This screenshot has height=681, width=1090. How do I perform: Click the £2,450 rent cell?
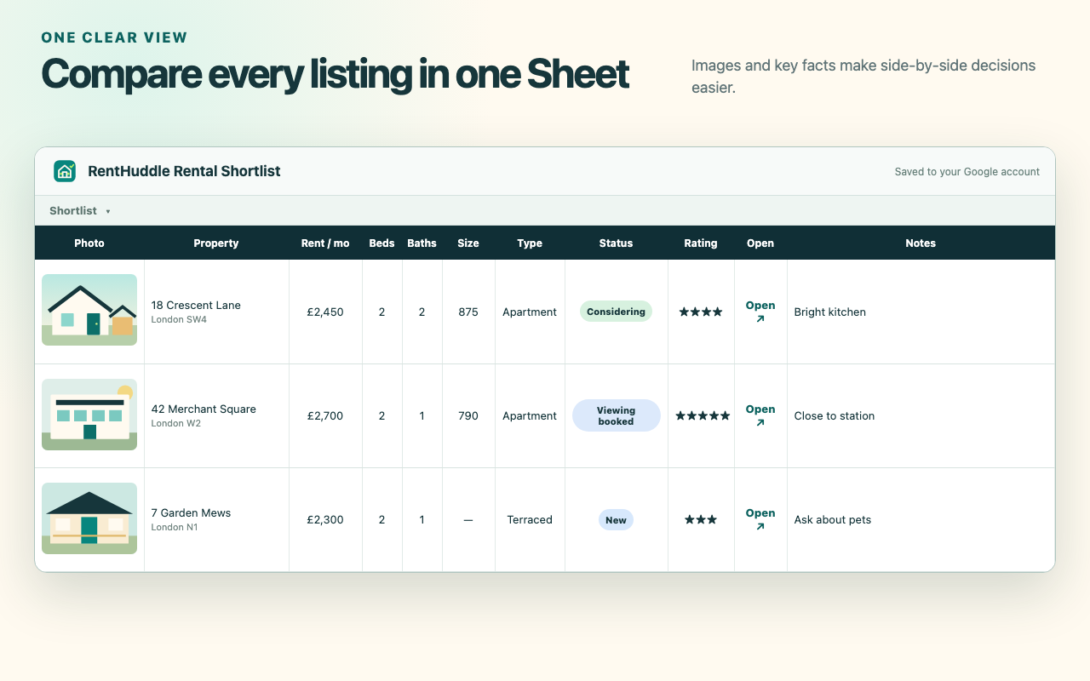pos(325,312)
